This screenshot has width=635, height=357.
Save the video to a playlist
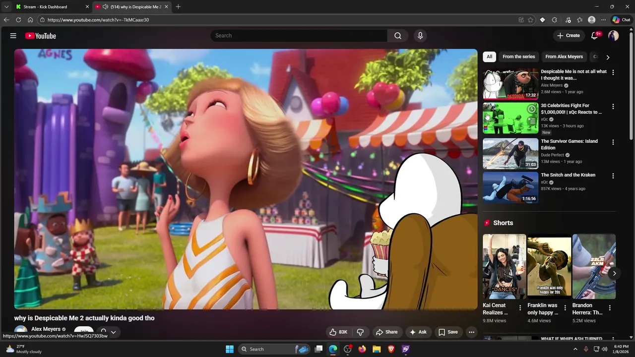(448, 332)
